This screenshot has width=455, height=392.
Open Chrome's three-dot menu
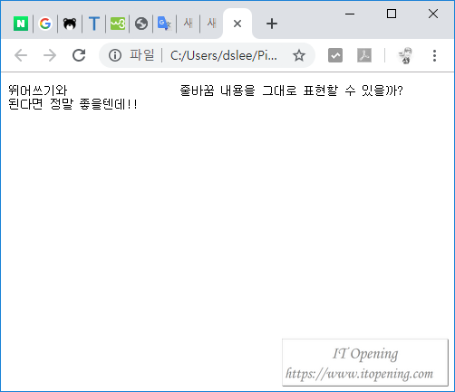[x=434, y=56]
